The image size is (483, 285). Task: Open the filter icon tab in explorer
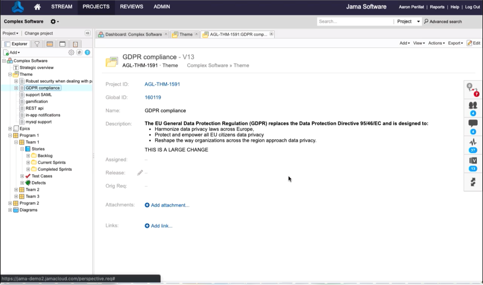pos(37,44)
